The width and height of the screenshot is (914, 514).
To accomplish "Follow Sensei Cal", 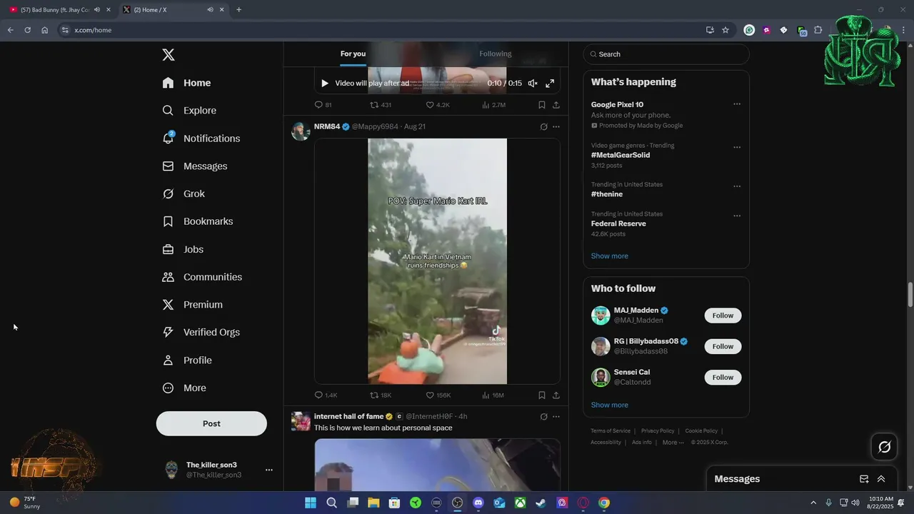I will 723,377.
